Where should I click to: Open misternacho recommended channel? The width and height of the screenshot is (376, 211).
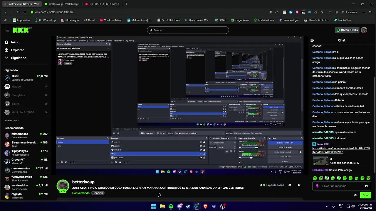pyautogui.click(x=26, y=136)
